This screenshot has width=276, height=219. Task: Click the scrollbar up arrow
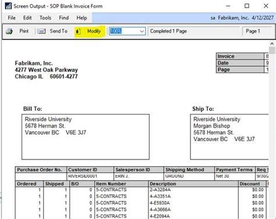click(272, 44)
